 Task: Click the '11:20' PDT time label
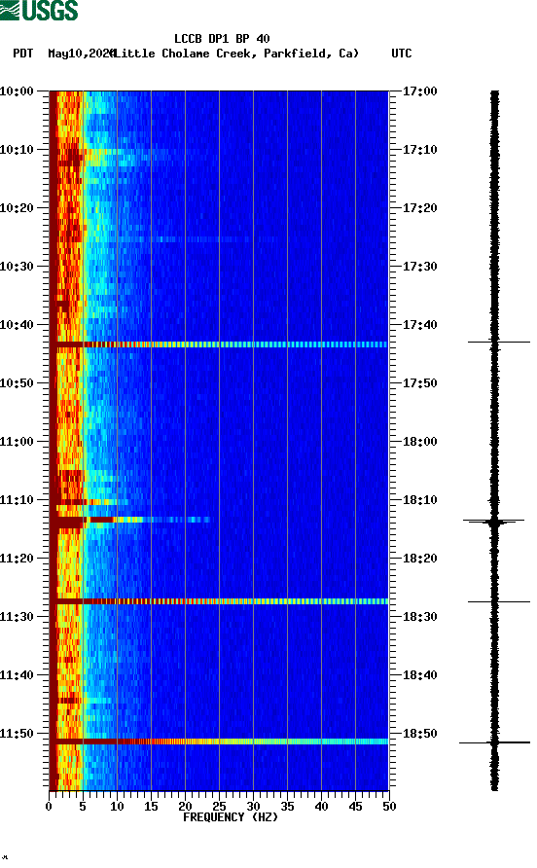pyautogui.click(x=18, y=558)
